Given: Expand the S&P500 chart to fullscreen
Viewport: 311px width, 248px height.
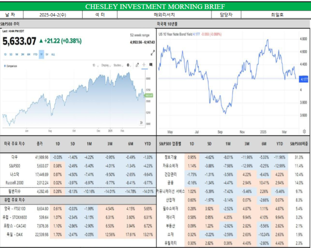Looking at the screenshot, I should [152, 53].
